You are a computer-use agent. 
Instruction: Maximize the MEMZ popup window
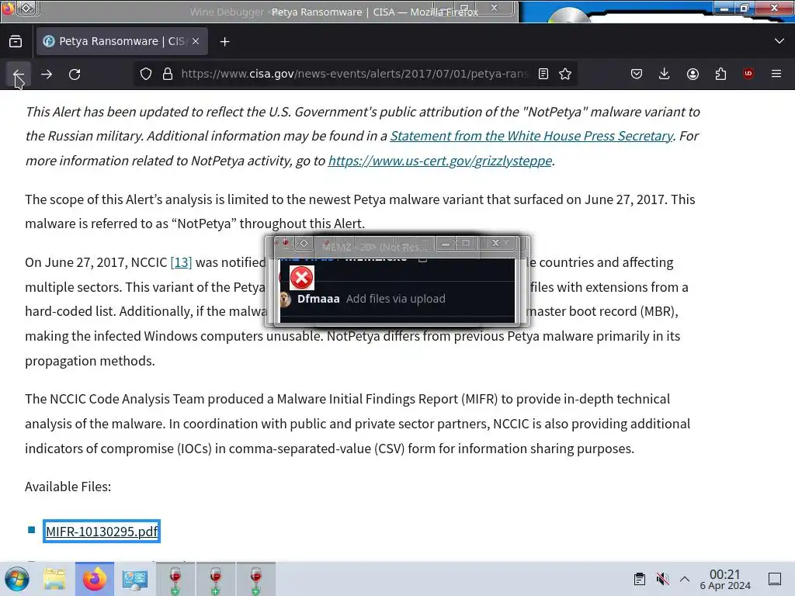point(466,243)
